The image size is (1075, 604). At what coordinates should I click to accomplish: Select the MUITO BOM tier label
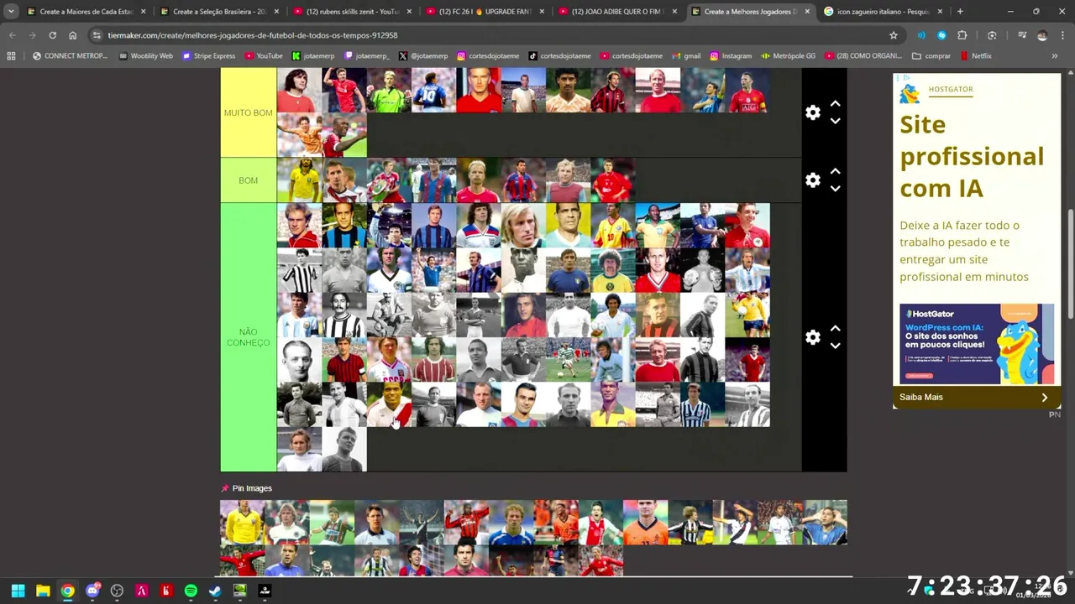tap(248, 112)
